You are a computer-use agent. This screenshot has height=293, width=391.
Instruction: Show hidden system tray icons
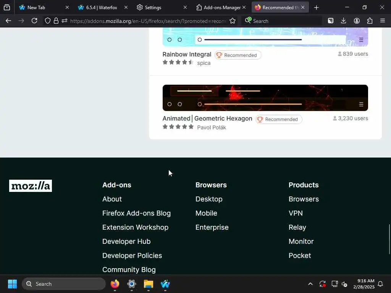310,284
